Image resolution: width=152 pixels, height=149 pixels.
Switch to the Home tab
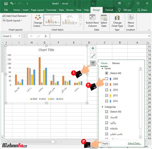(x=17, y=10)
